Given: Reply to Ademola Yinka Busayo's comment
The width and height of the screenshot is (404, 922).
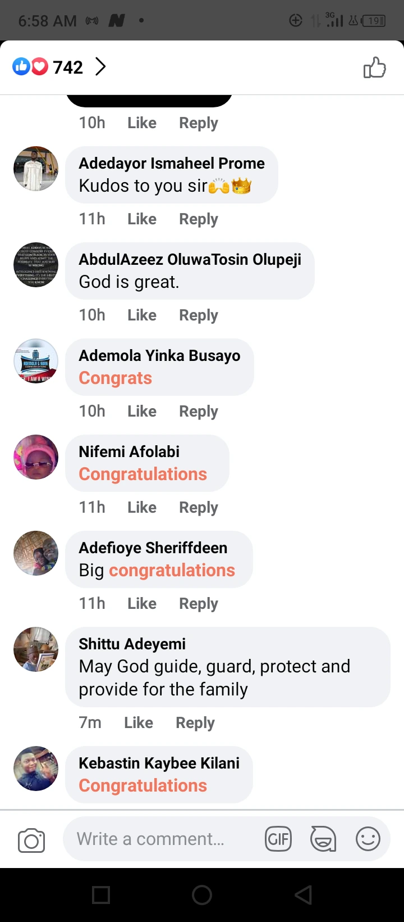Looking at the screenshot, I should (198, 411).
